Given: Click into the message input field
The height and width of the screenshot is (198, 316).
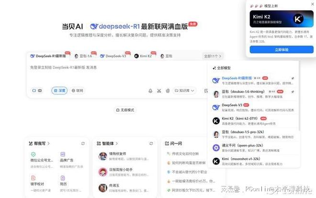Looking at the screenshot, I should (117, 73).
